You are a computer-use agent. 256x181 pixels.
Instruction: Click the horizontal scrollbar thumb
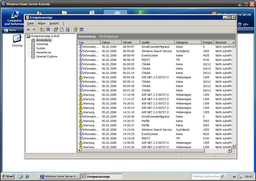(143, 150)
